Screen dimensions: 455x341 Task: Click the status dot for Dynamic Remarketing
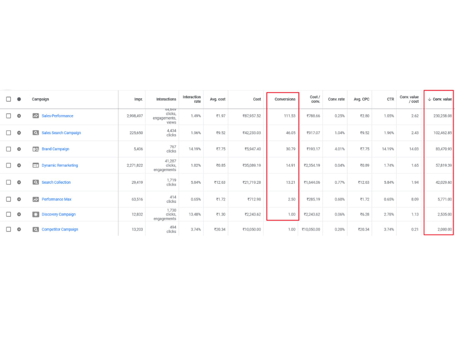(x=19, y=165)
